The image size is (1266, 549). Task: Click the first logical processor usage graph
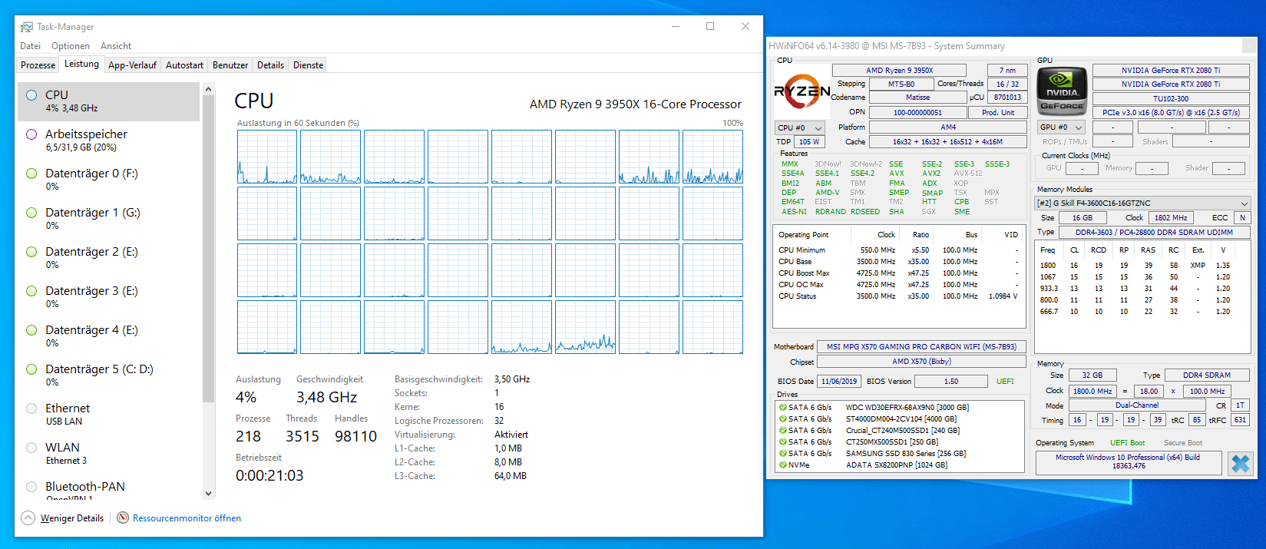[x=267, y=157]
